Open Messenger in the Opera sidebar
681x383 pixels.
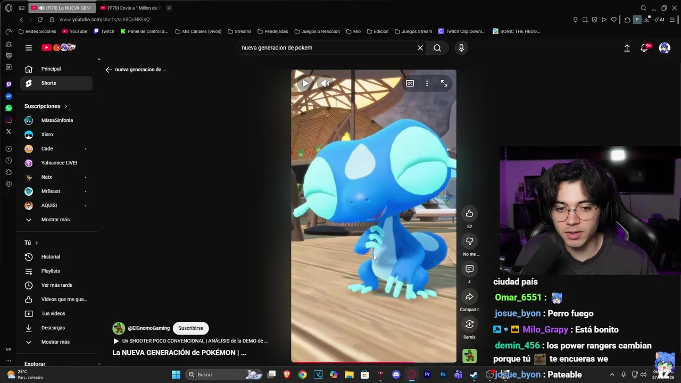pyautogui.click(x=9, y=96)
